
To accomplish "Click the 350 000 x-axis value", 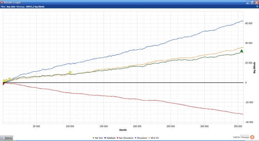I will 238,126.
